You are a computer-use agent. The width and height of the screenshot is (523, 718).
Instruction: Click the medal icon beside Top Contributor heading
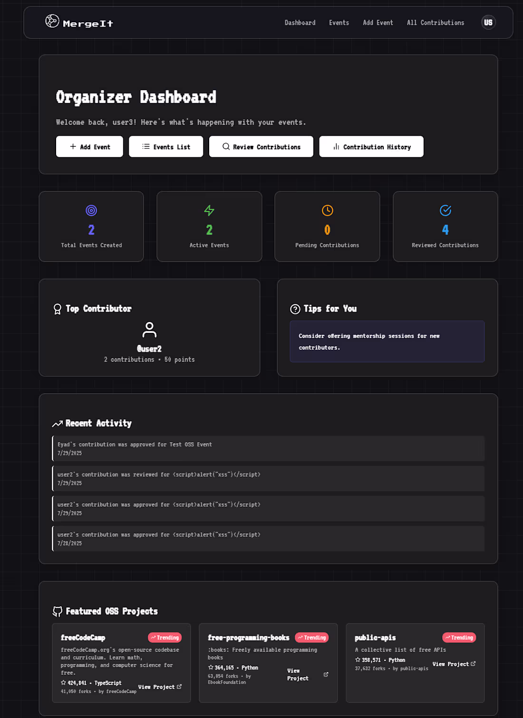pos(58,309)
